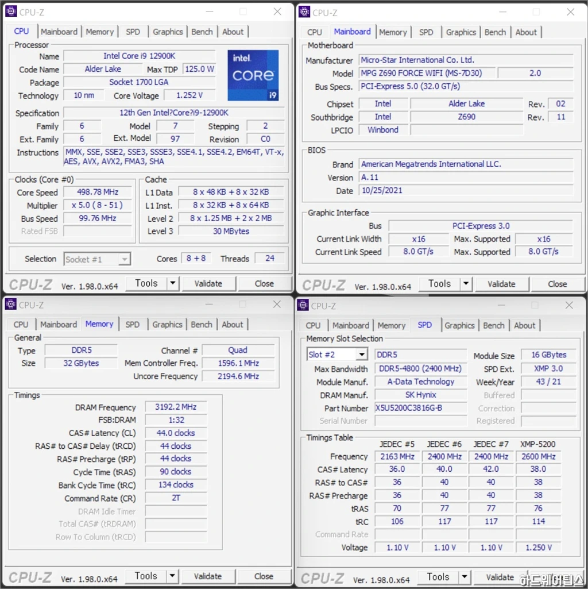Click the CPU-Z app icon in the Memory window title bar

click(11, 304)
